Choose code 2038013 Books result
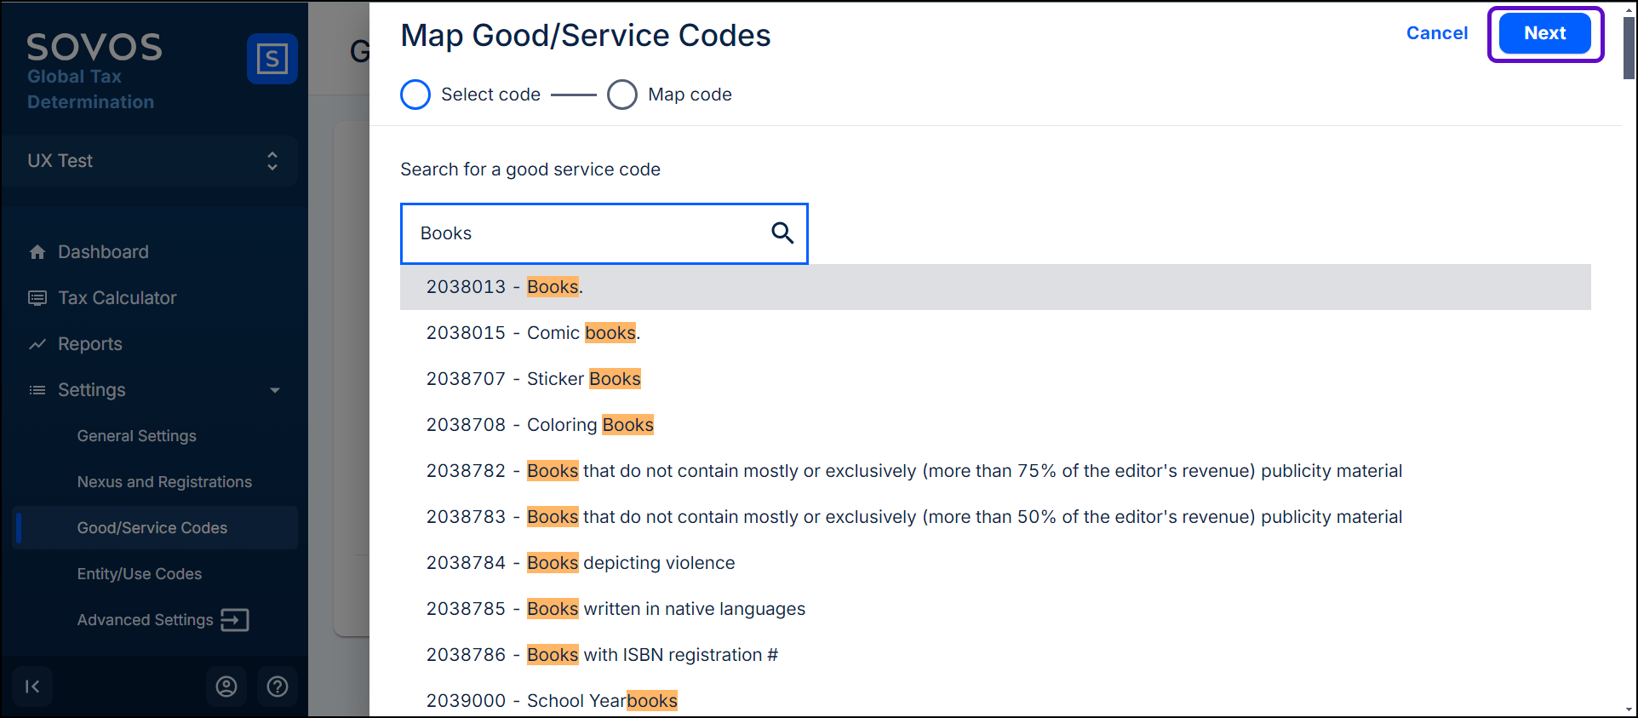 pos(504,287)
